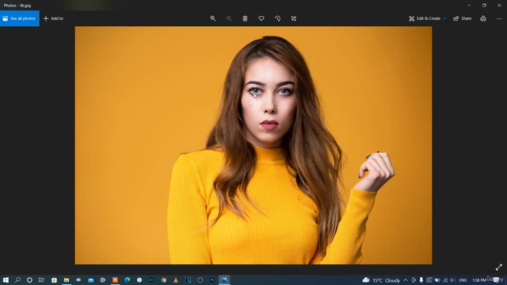This screenshot has height=285, width=507.
Task: Open Edit & Create options
Action: pyautogui.click(x=425, y=18)
